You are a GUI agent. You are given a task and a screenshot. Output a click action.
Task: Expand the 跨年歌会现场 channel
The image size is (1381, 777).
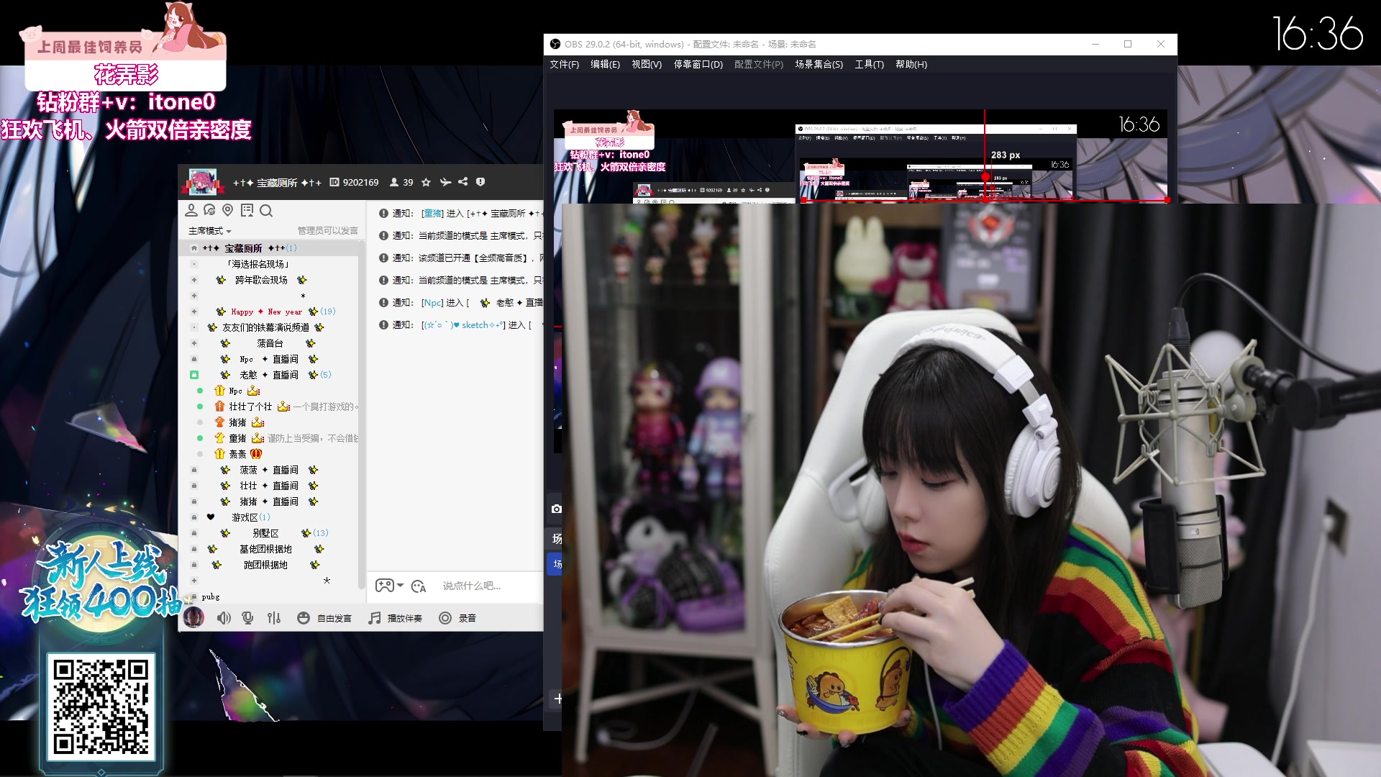[x=194, y=280]
